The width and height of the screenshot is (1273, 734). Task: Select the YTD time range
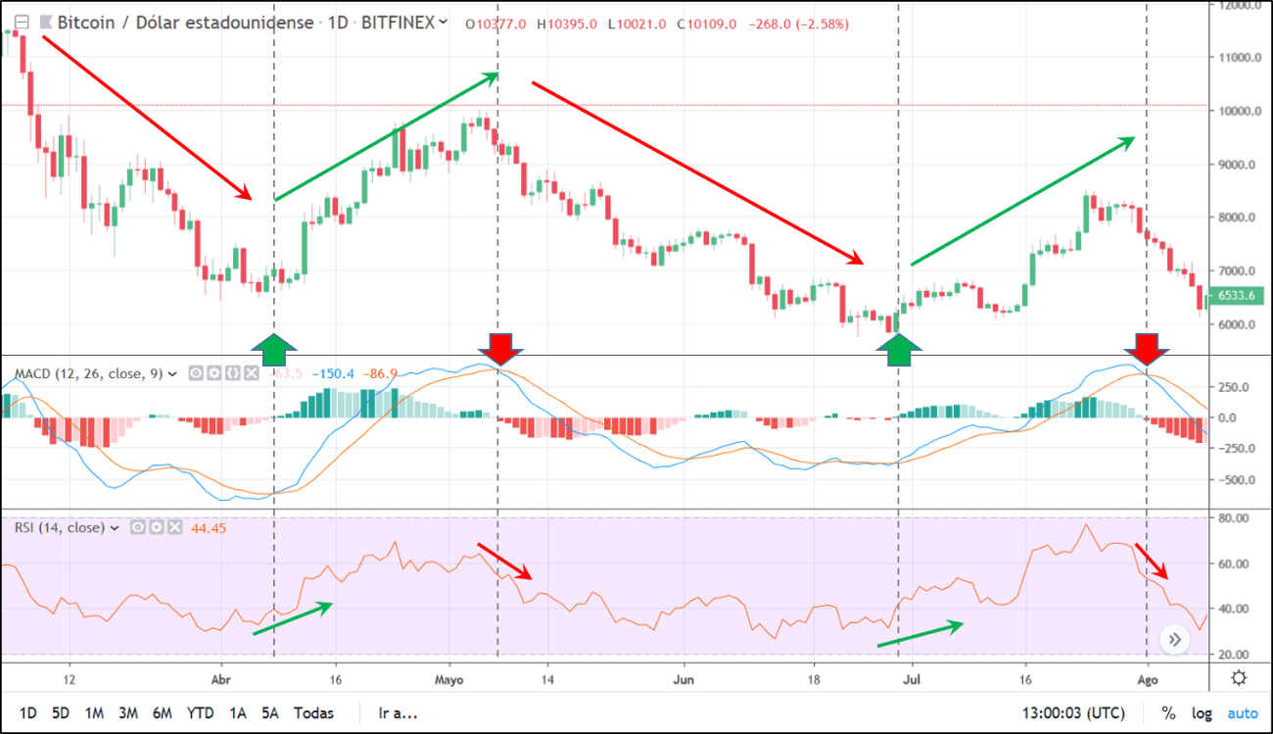point(201,712)
